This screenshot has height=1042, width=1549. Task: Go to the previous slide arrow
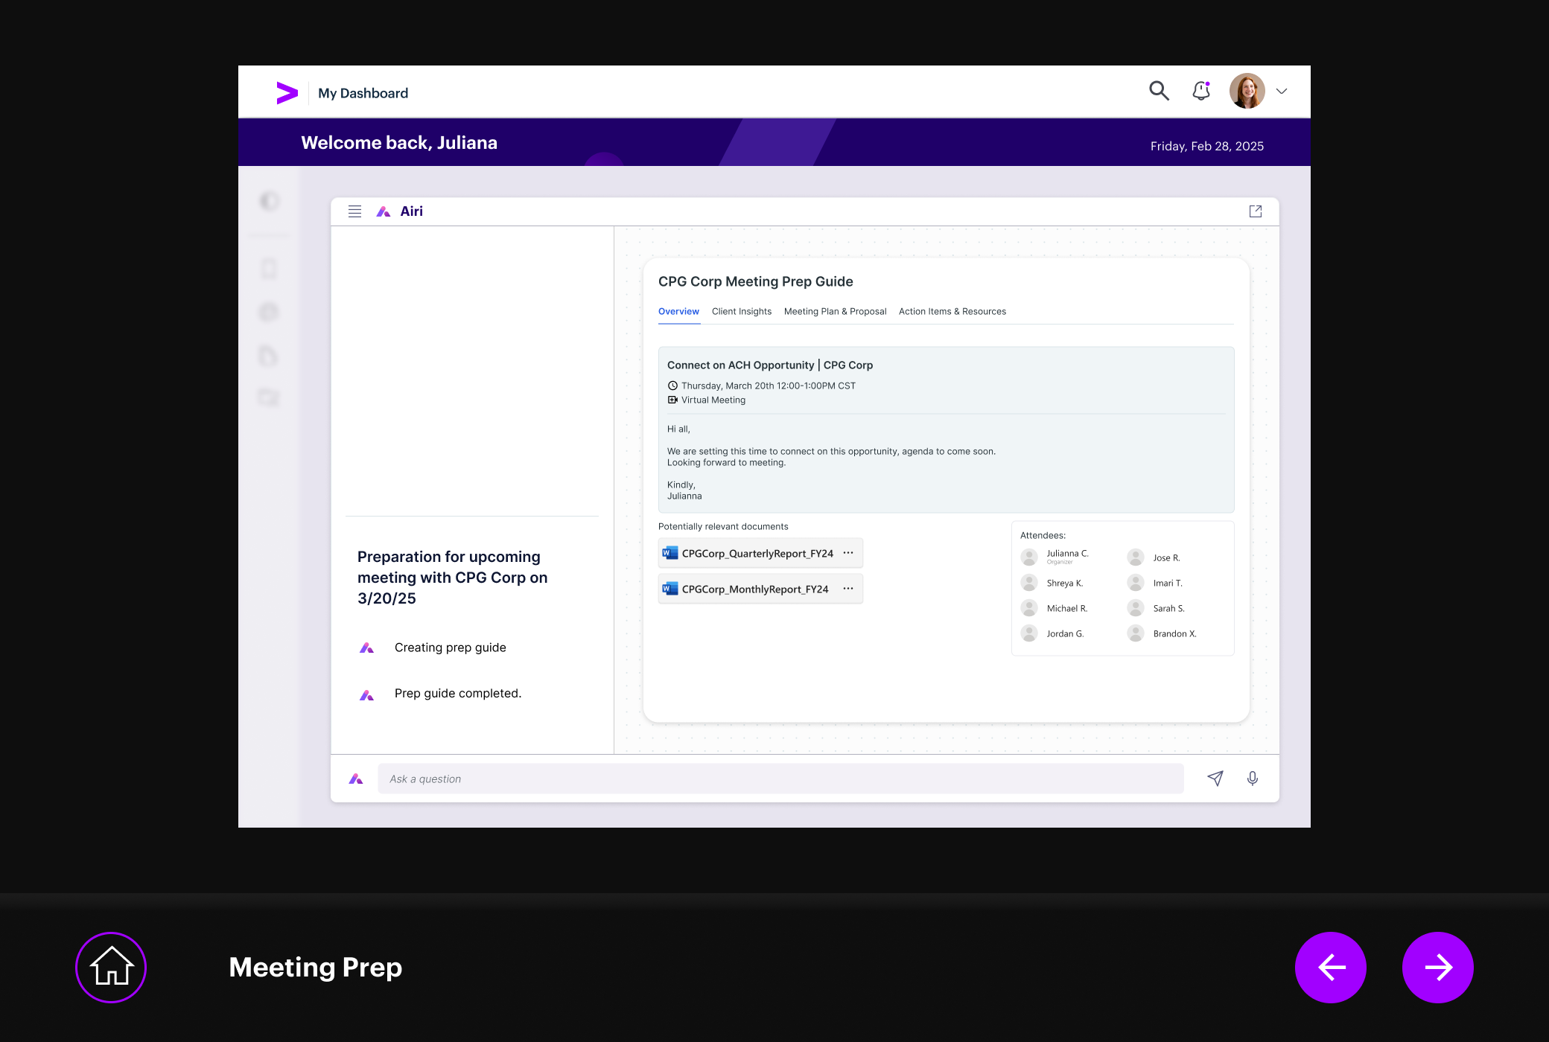click(1331, 967)
